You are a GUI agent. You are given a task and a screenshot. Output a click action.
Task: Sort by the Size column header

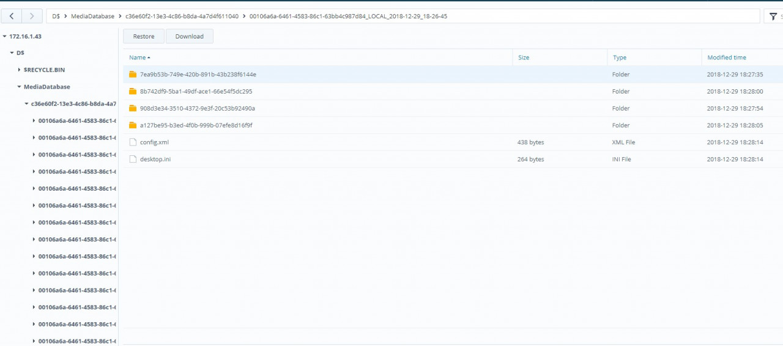[x=524, y=57]
